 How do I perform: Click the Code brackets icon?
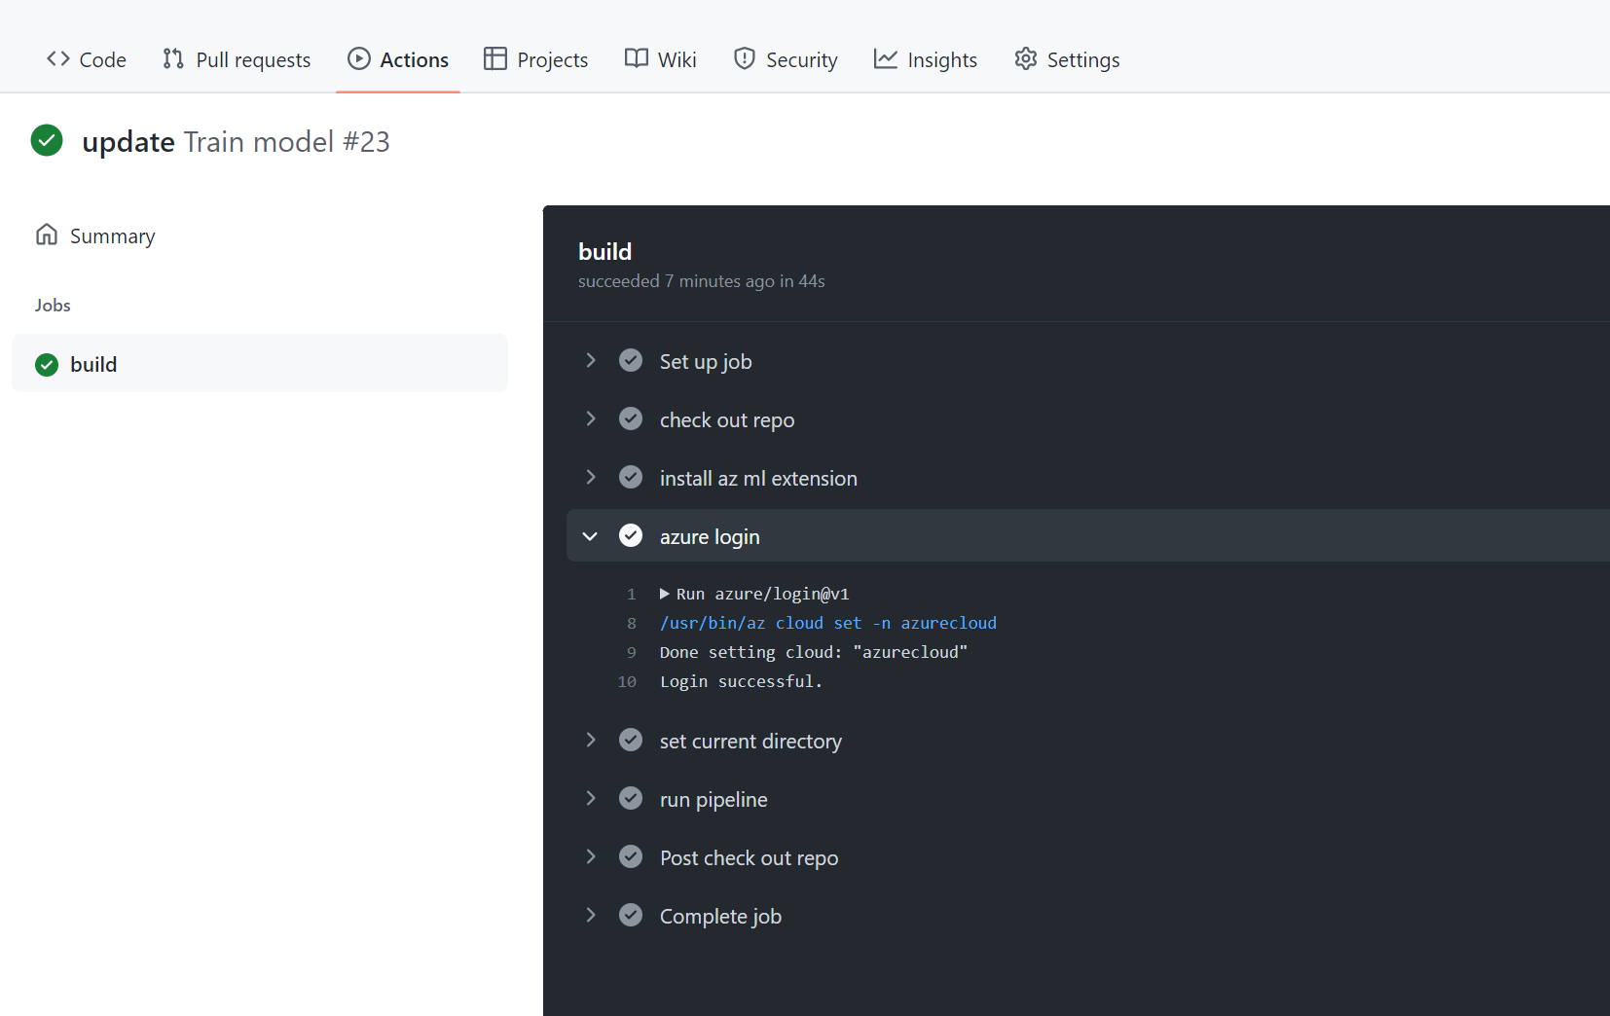58,59
